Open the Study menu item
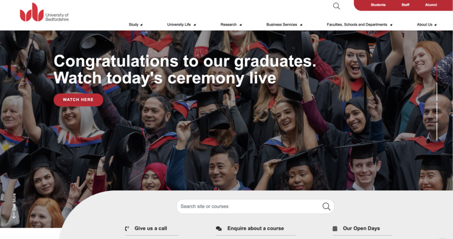453x239 pixels. (x=134, y=25)
